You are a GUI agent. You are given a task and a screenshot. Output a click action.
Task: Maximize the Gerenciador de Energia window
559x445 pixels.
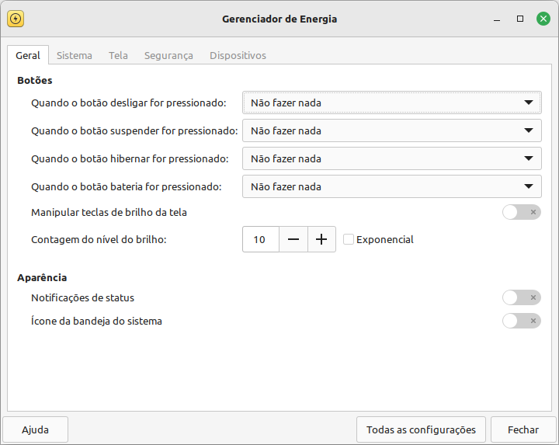click(x=520, y=19)
